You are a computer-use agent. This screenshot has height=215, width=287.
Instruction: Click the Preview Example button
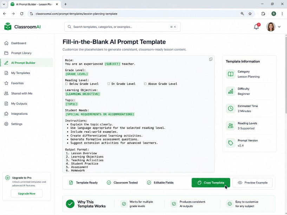point(253,183)
